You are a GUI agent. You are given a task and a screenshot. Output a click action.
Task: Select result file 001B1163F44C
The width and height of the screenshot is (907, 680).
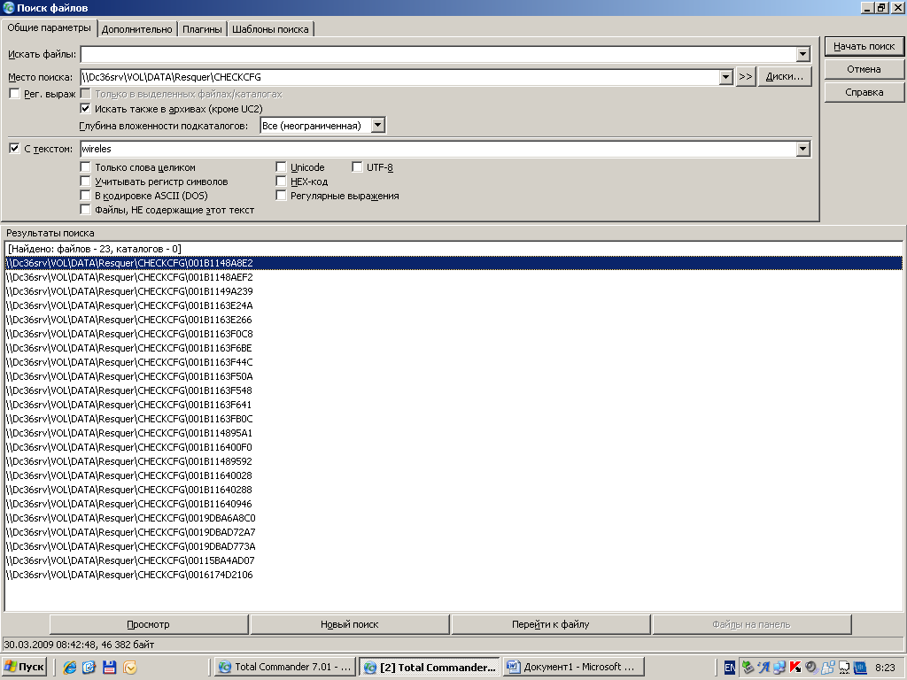pos(129,362)
